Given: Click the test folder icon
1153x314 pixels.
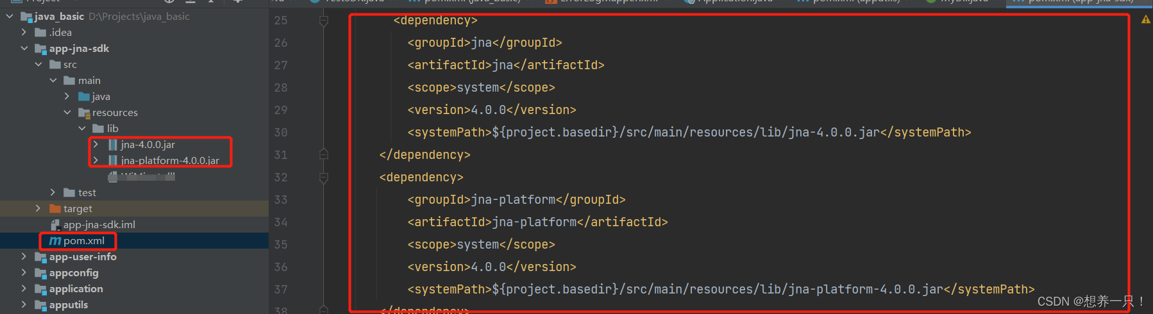Looking at the screenshot, I should pyautogui.click(x=70, y=193).
